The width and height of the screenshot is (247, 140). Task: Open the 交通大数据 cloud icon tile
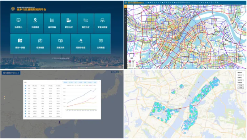click(102, 23)
